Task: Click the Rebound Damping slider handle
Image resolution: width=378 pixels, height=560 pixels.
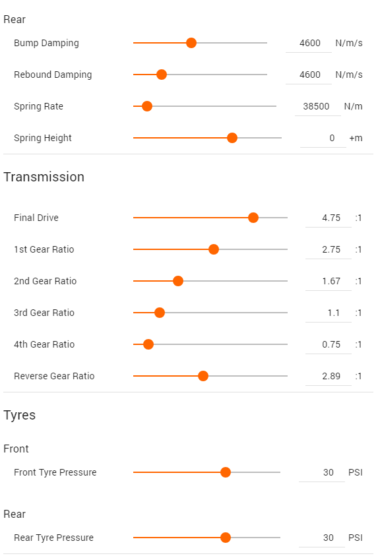Action: (162, 75)
